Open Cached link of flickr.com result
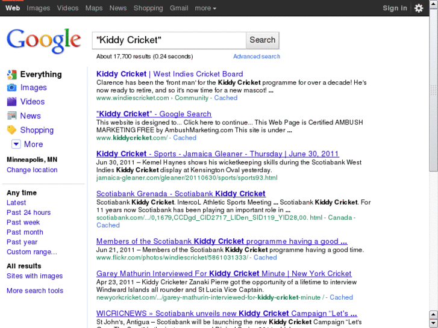 265,258
